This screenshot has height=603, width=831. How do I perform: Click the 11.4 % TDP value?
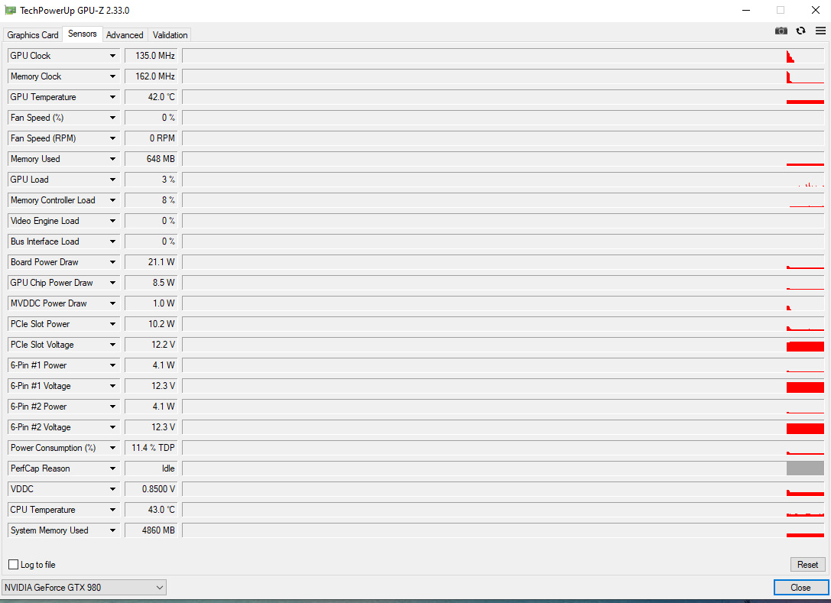[151, 449]
